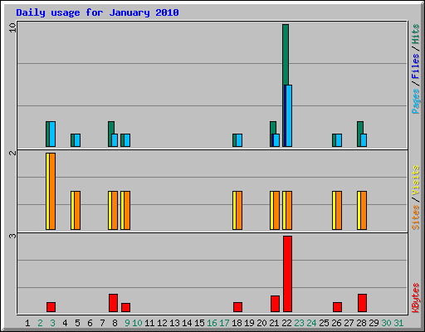Click the 'KBytes' legend label
425x332 pixels.
point(415,298)
